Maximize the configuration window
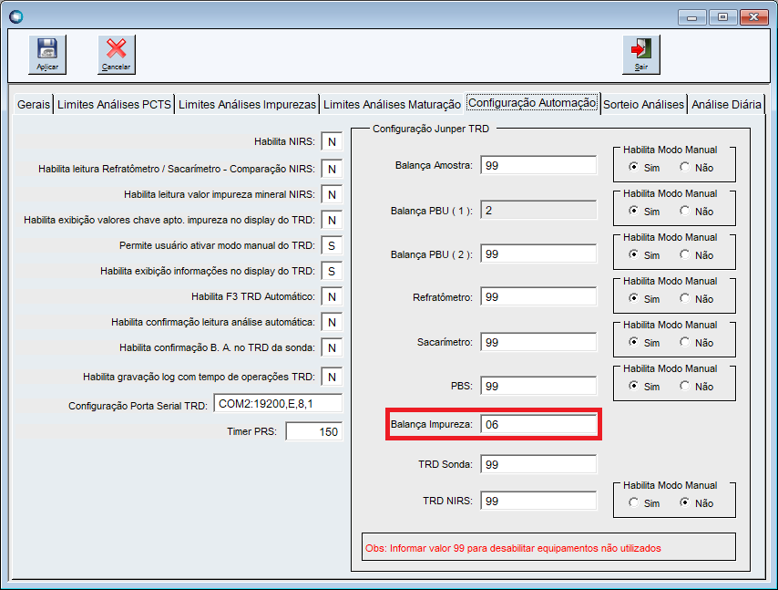The height and width of the screenshot is (590, 778). [722, 17]
